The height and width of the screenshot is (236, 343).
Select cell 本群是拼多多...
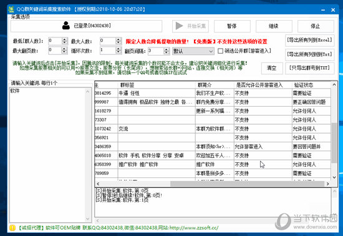215,174
